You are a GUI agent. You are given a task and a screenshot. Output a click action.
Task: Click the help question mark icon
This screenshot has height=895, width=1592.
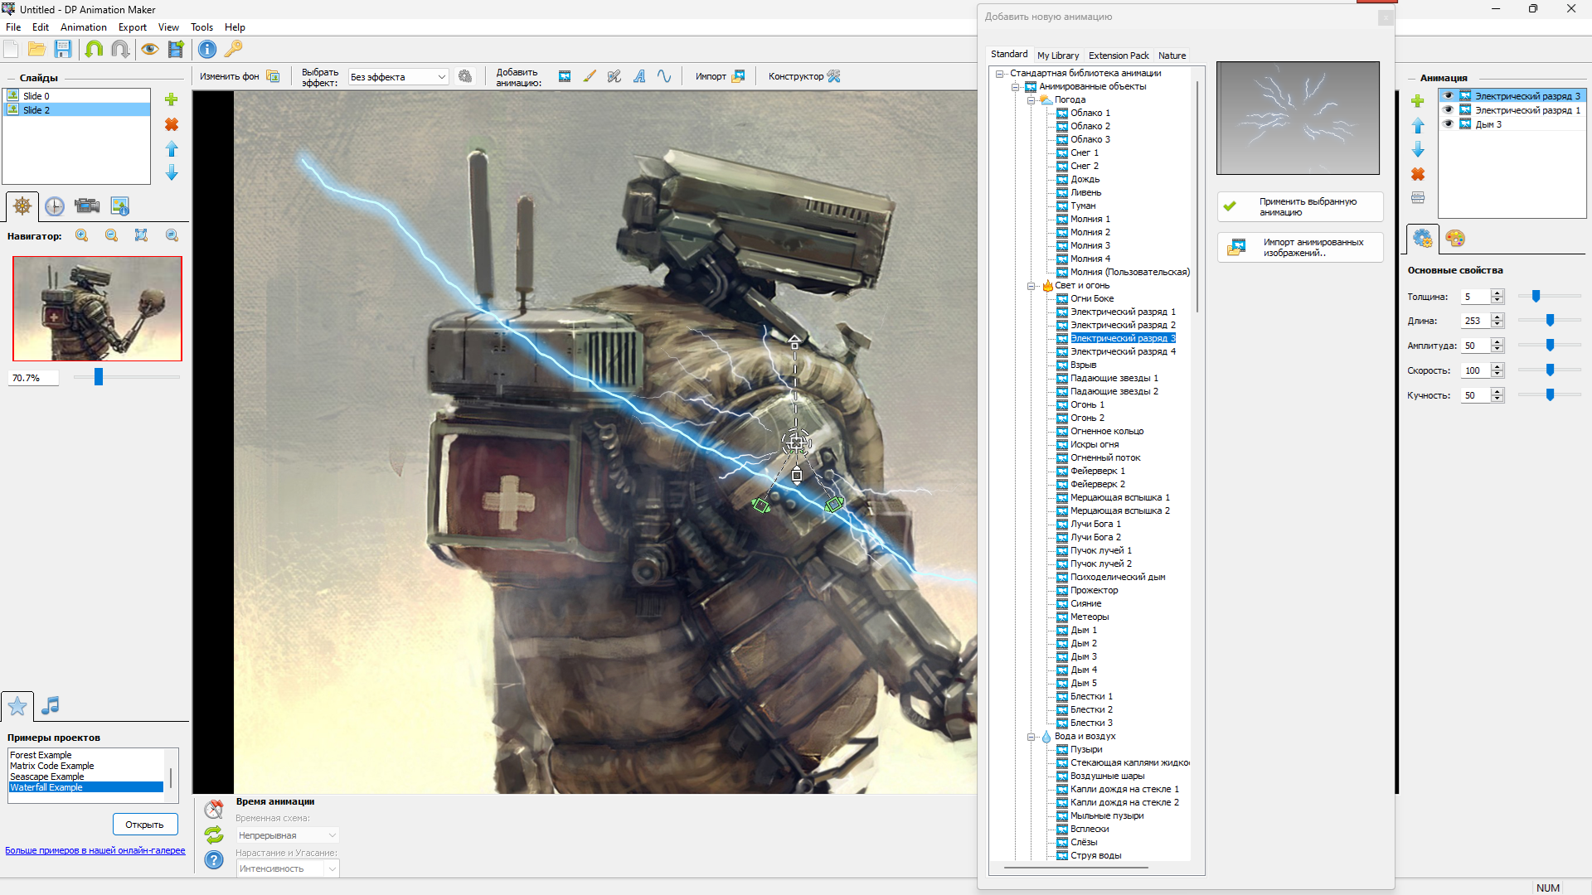pos(214,860)
